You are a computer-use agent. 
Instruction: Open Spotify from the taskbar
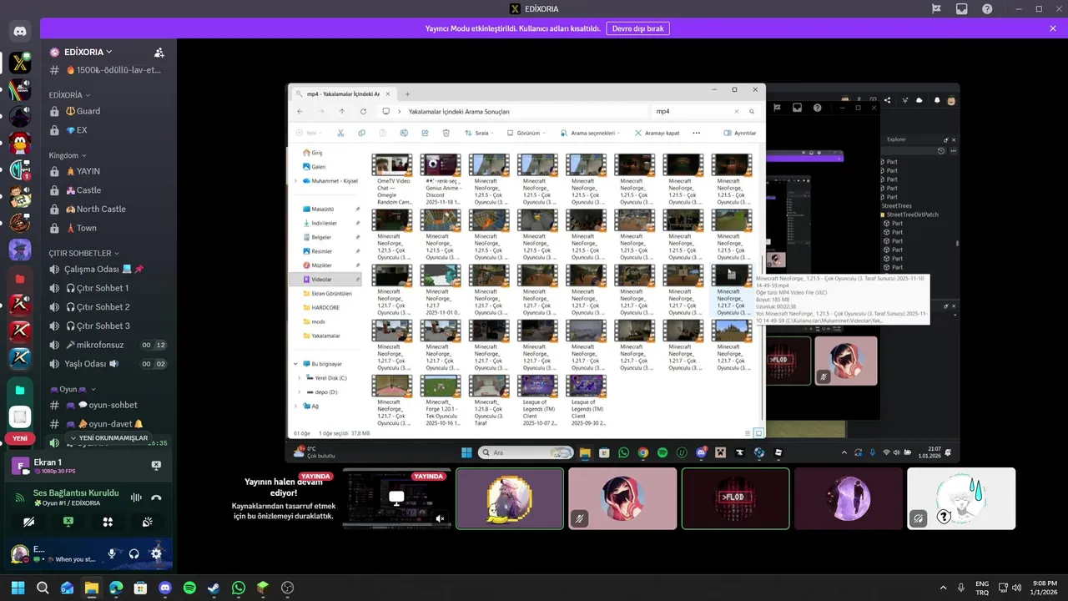click(x=189, y=588)
